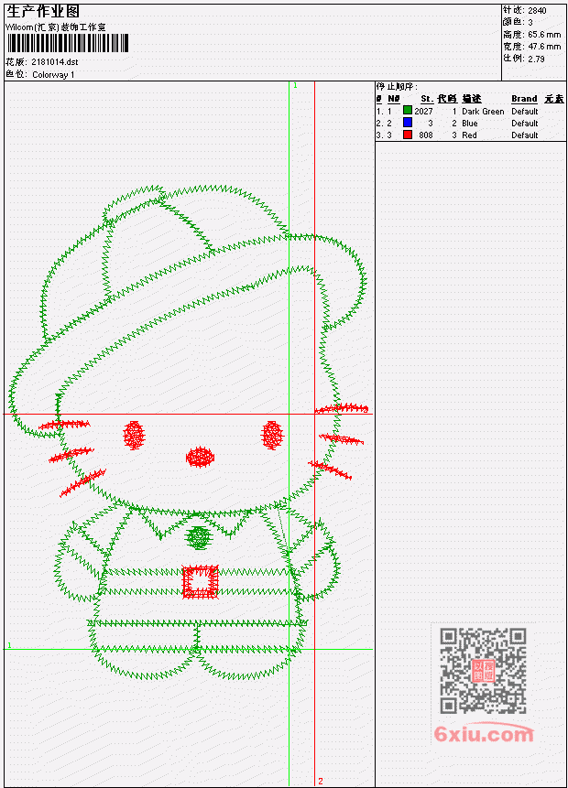The width and height of the screenshot is (568, 788).
Task: Click the barcode under the studio name
Action: (68, 43)
